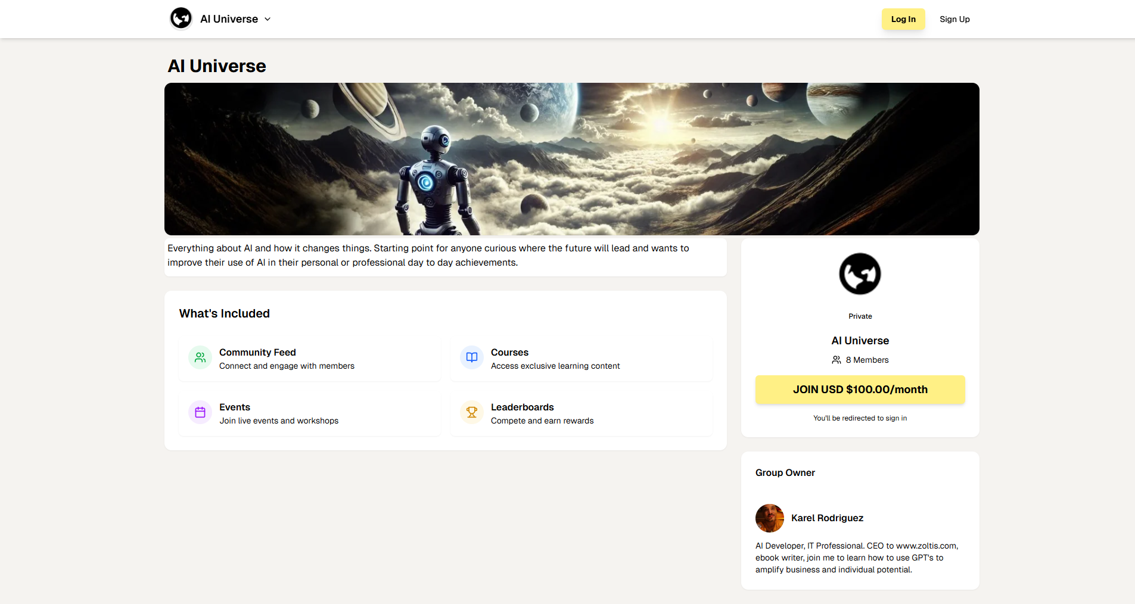Open Karel Rodriguez owner name
This screenshot has width=1135, height=604.
tap(827, 518)
